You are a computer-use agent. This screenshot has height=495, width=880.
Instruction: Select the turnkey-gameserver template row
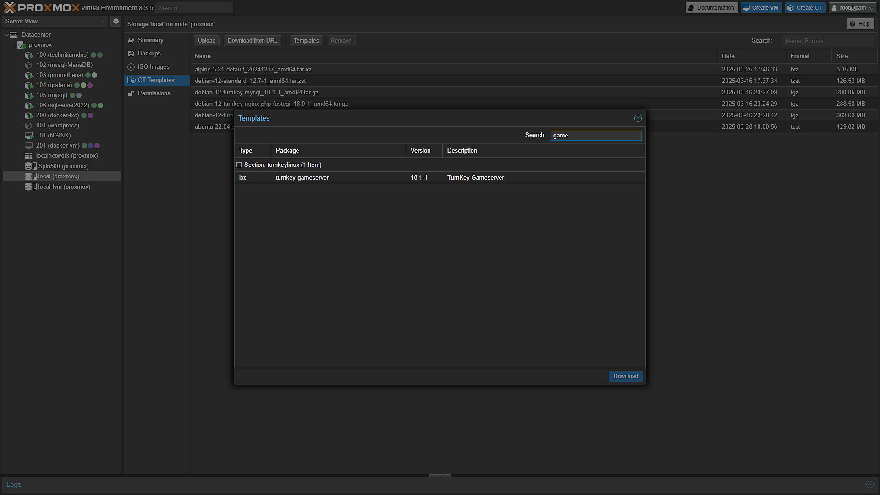point(440,178)
